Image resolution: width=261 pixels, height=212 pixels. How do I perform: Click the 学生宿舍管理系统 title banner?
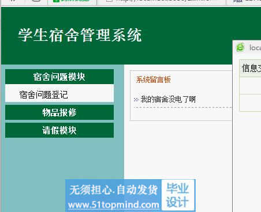click(x=80, y=35)
